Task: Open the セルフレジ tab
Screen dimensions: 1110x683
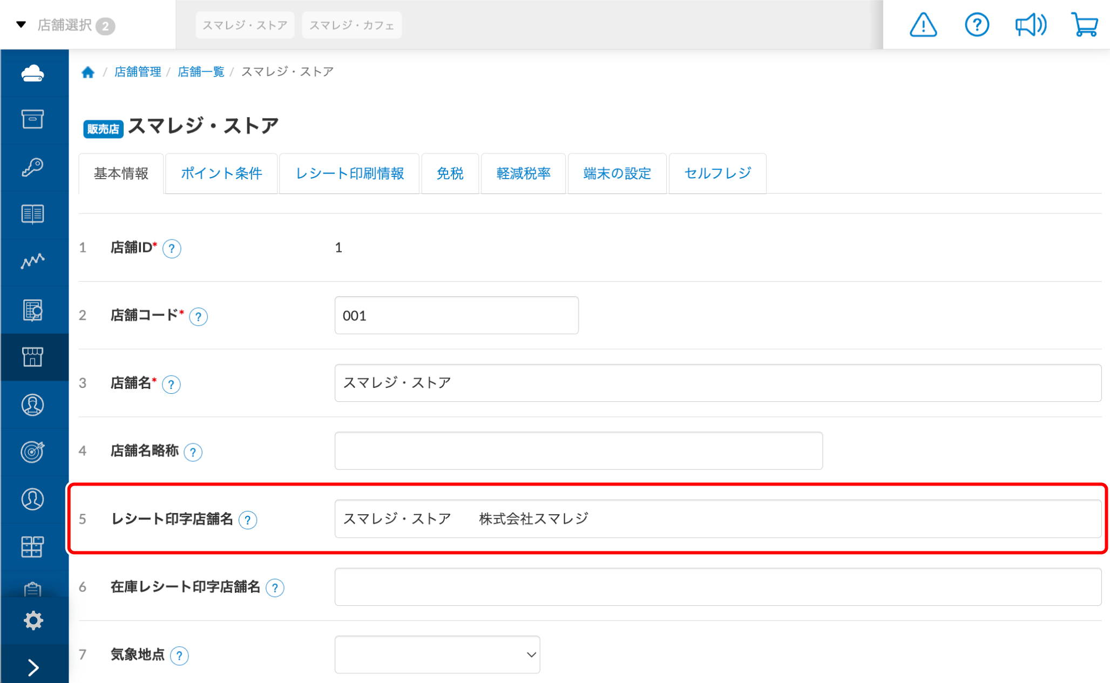Action: [x=717, y=174]
